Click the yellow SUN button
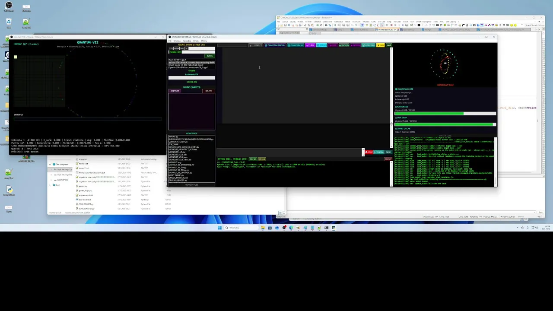The width and height of the screenshot is (553, 311). 380,45
